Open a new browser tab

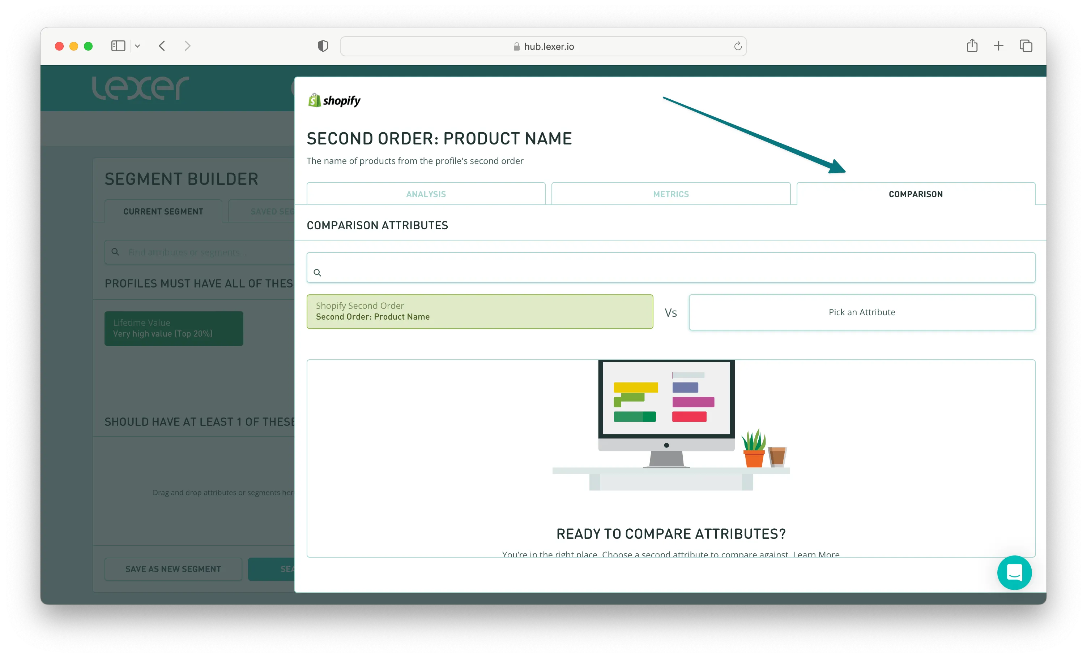998,46
